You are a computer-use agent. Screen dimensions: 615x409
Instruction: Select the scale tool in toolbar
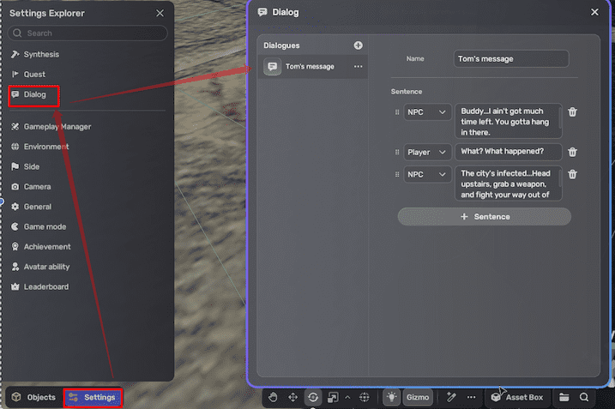333,397
